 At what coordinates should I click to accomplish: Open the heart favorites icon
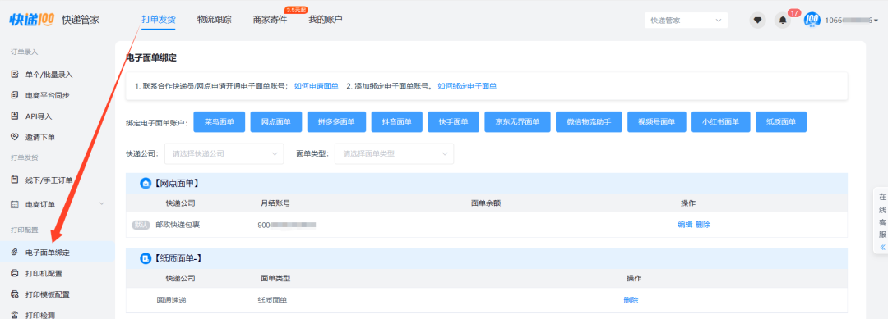click(x=758, y=21)
